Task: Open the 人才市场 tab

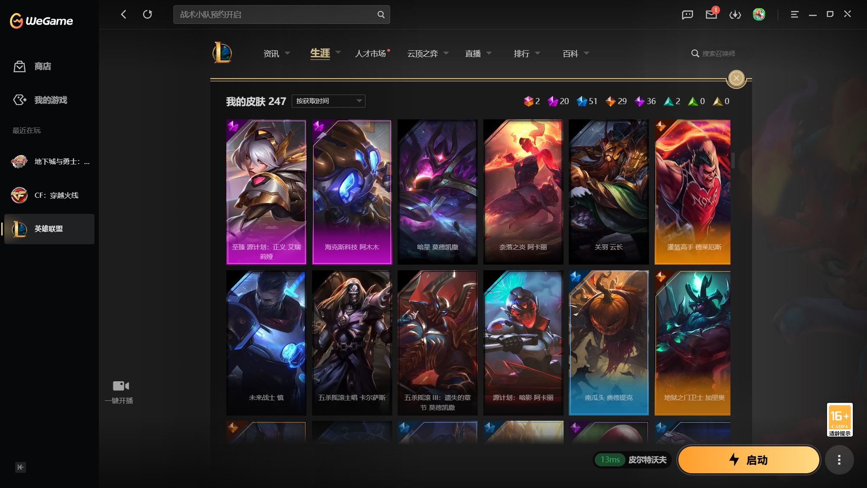Action: pos(371,53)
